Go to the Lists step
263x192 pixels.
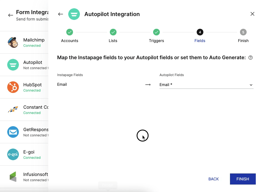coord(113,32)
